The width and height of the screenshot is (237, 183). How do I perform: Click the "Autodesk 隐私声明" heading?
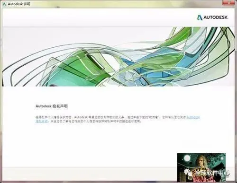click(x=52, y=106)
